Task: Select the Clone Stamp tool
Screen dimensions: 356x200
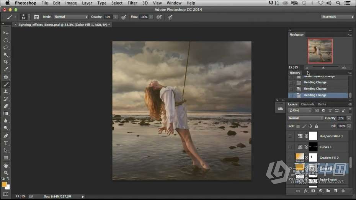Action: [6, 92]
